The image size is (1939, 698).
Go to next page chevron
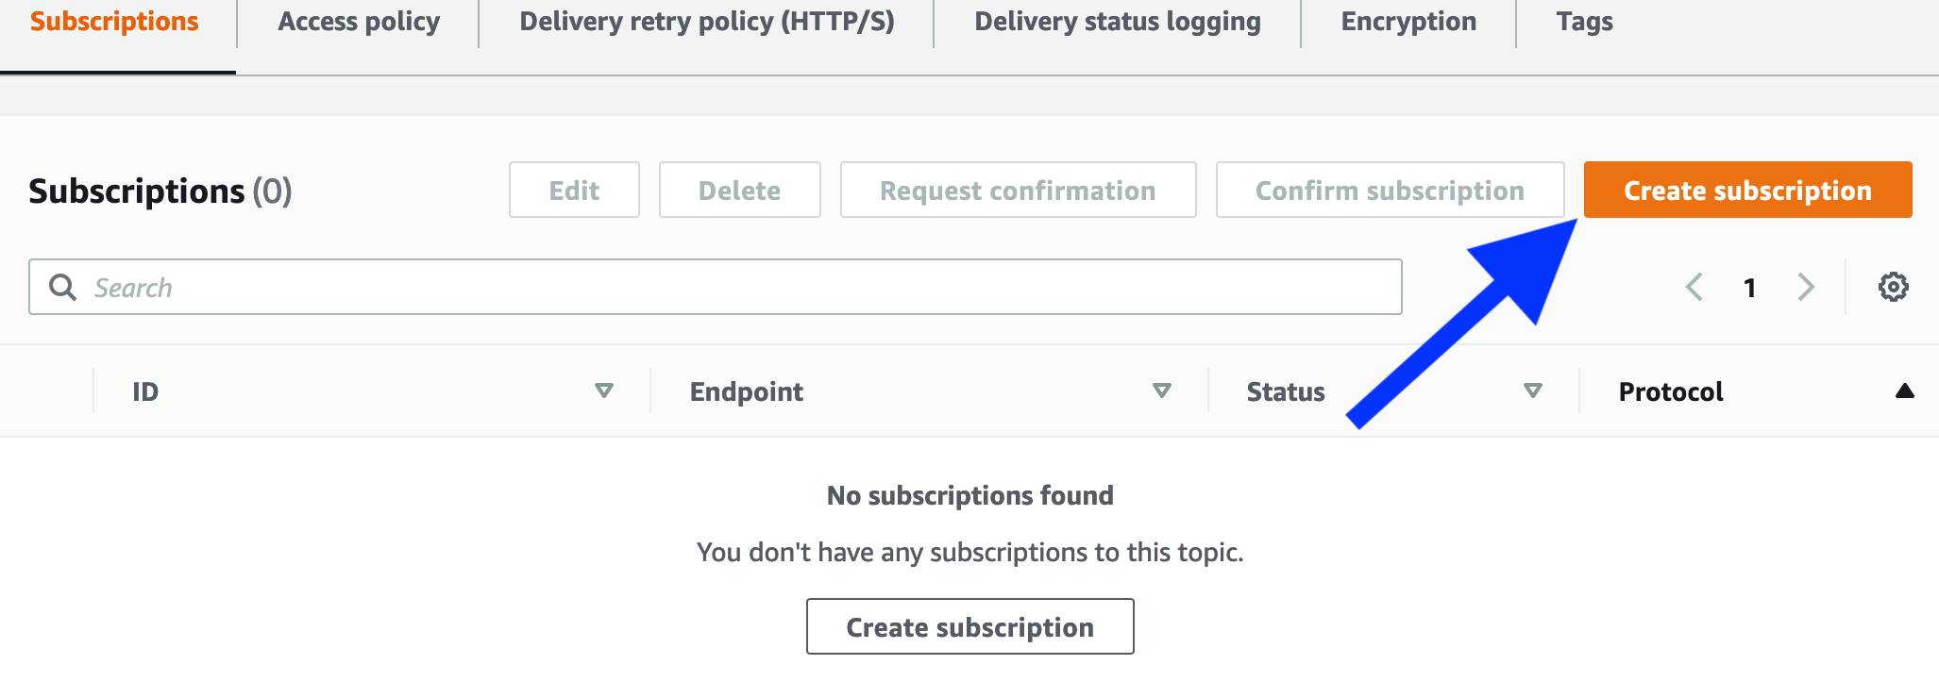click(x=1806, y=287)
